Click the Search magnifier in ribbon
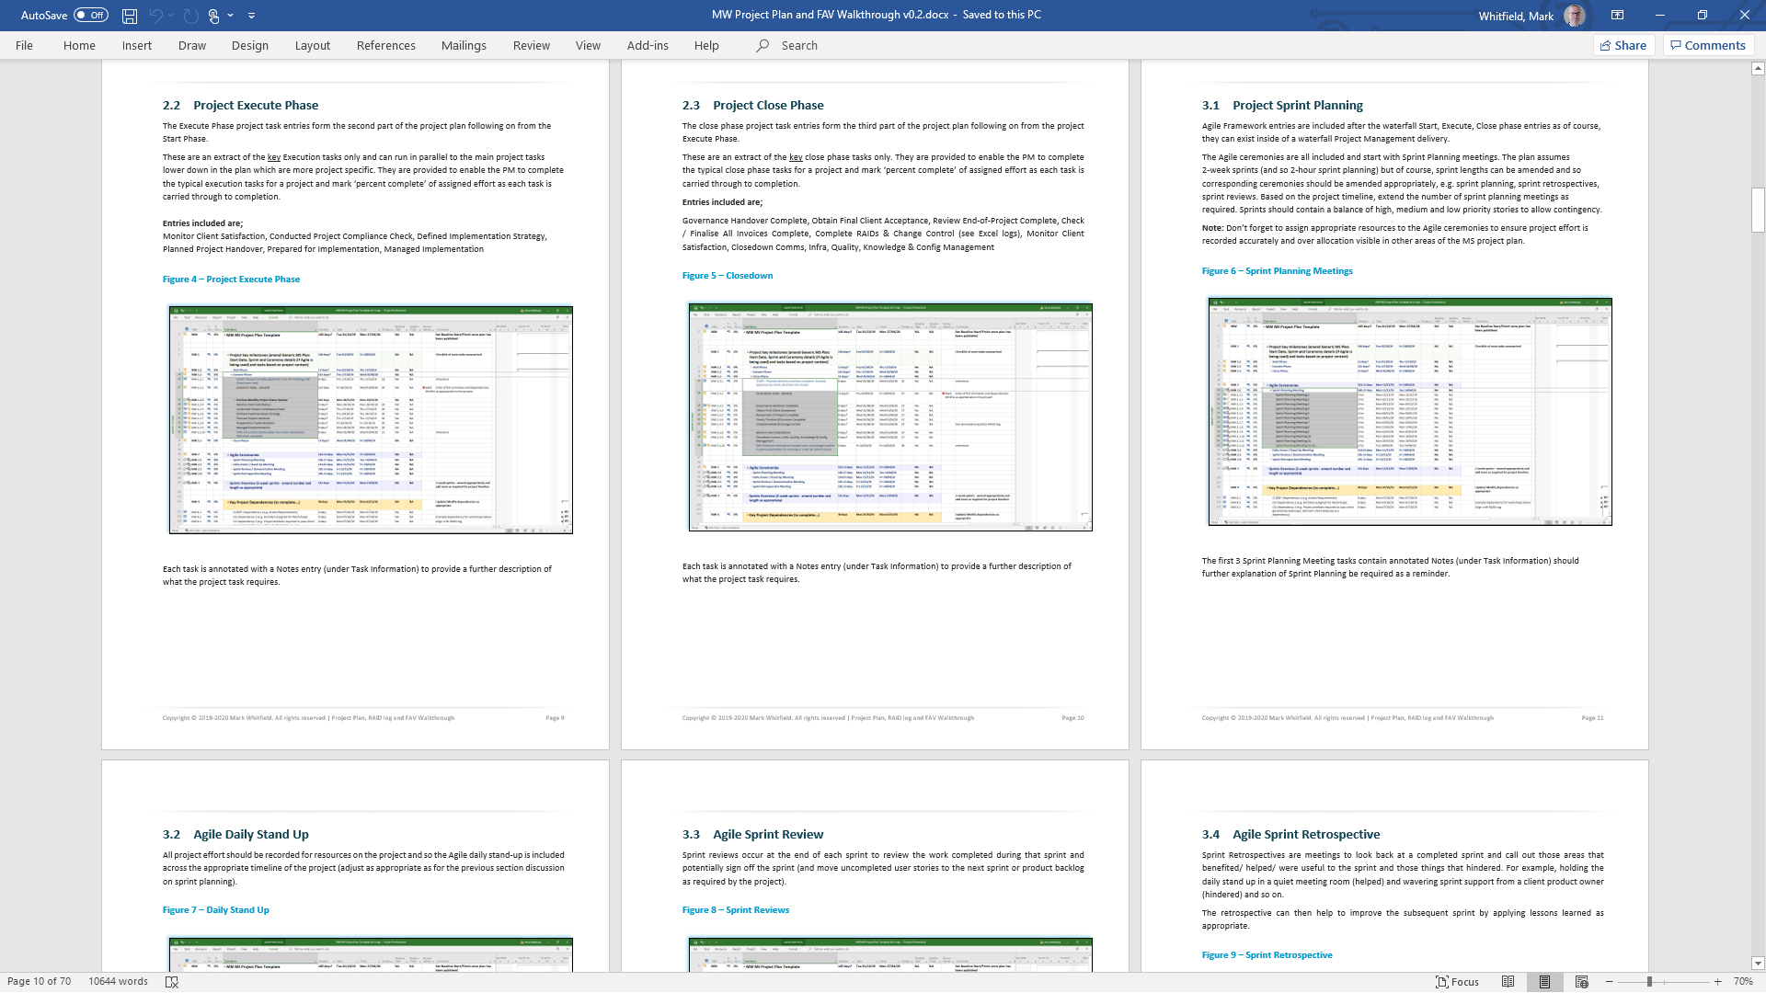This screenshot has height=993, width=1766. click(763, 46)
